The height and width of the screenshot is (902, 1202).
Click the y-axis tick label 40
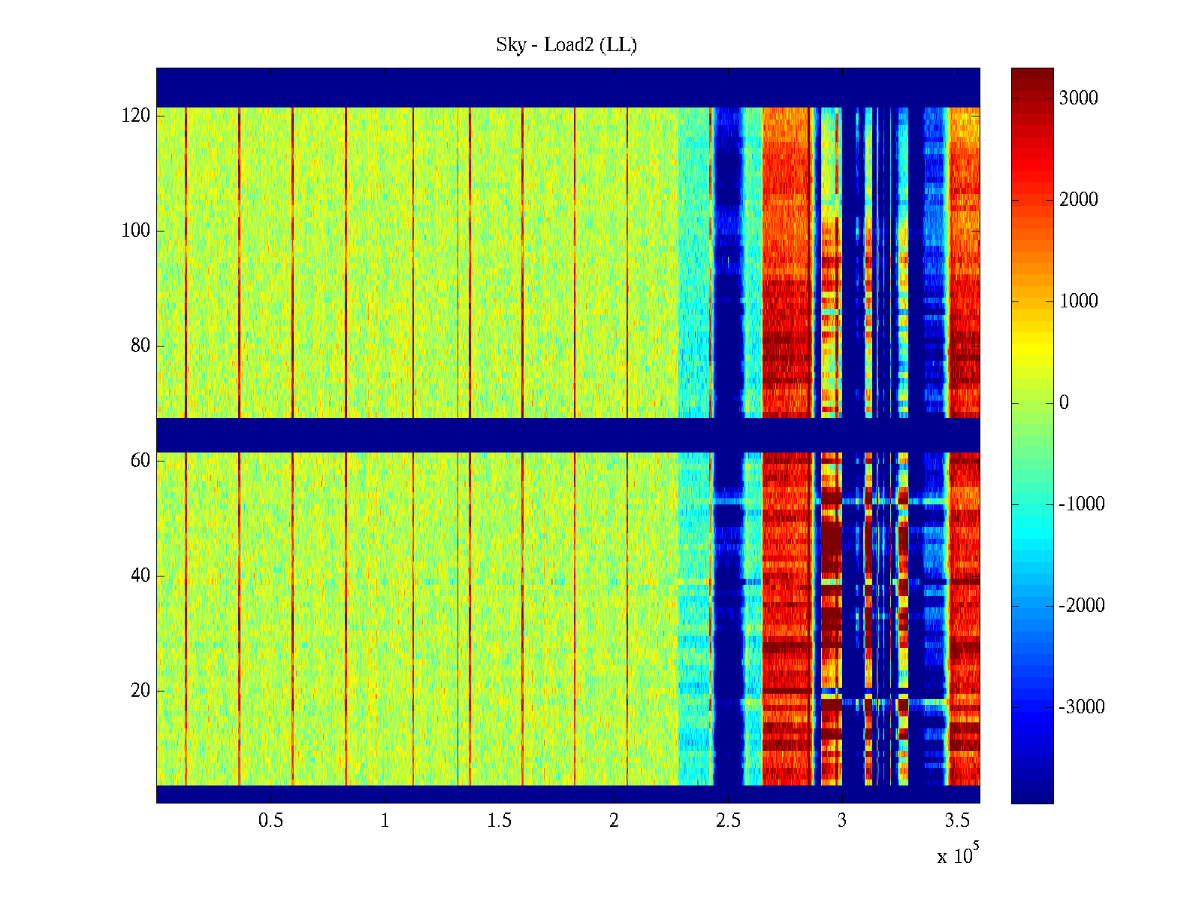point(140,576)
